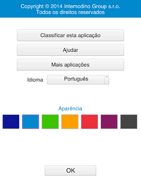Pick the green appearance color swatch
This screenshot has width=141, height=188.
tap(50, 122)
